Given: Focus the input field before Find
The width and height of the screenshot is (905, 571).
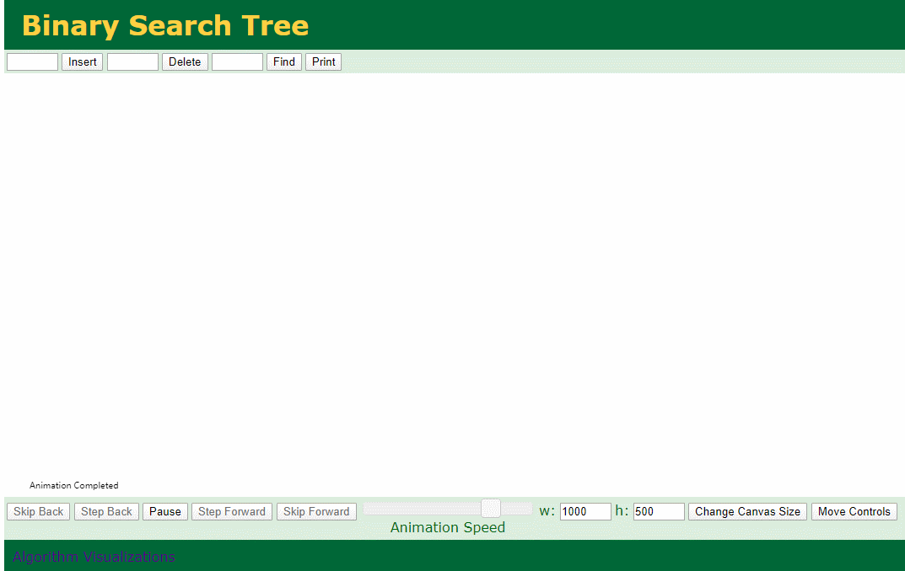Looking at the screenshot, I should tap(237, 62).
